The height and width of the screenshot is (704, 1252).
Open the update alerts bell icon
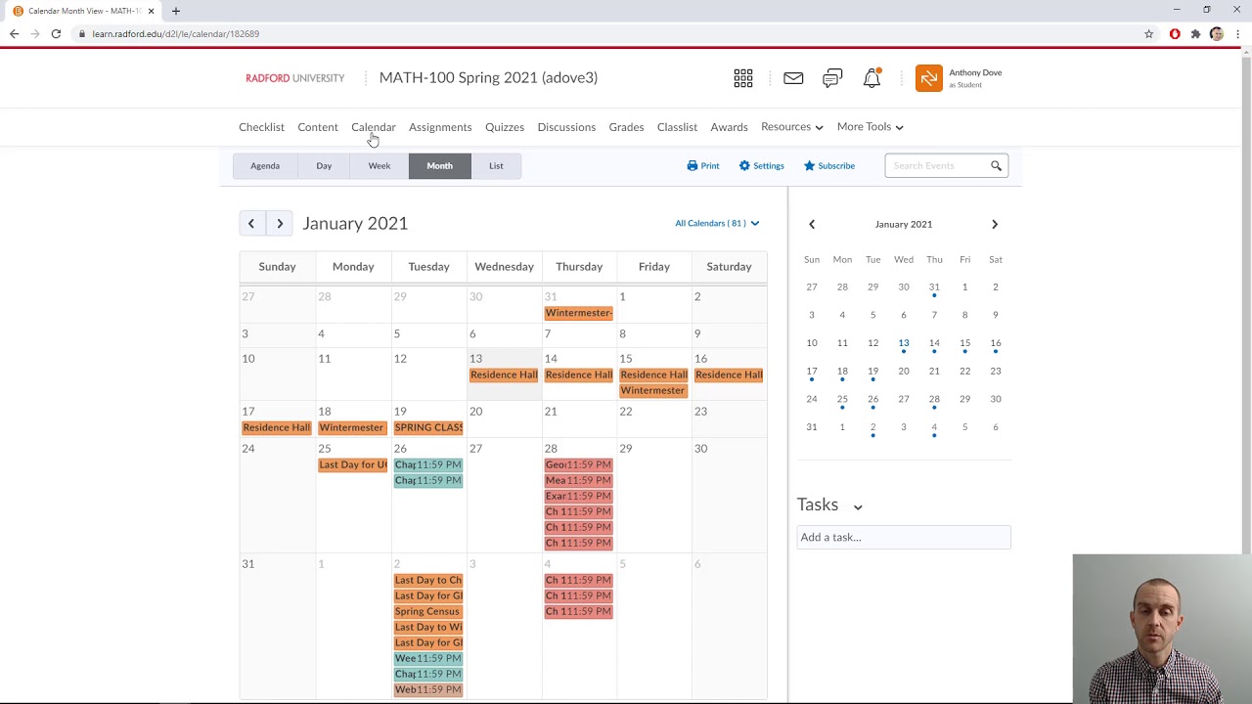(872, 78)
